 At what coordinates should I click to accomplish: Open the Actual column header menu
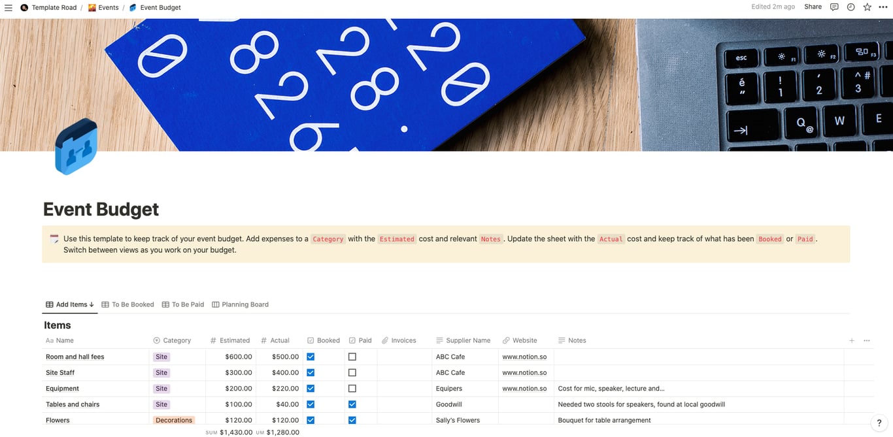[275, 340]
